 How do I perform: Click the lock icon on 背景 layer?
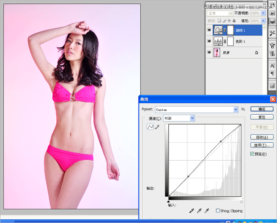coord(256,53)
